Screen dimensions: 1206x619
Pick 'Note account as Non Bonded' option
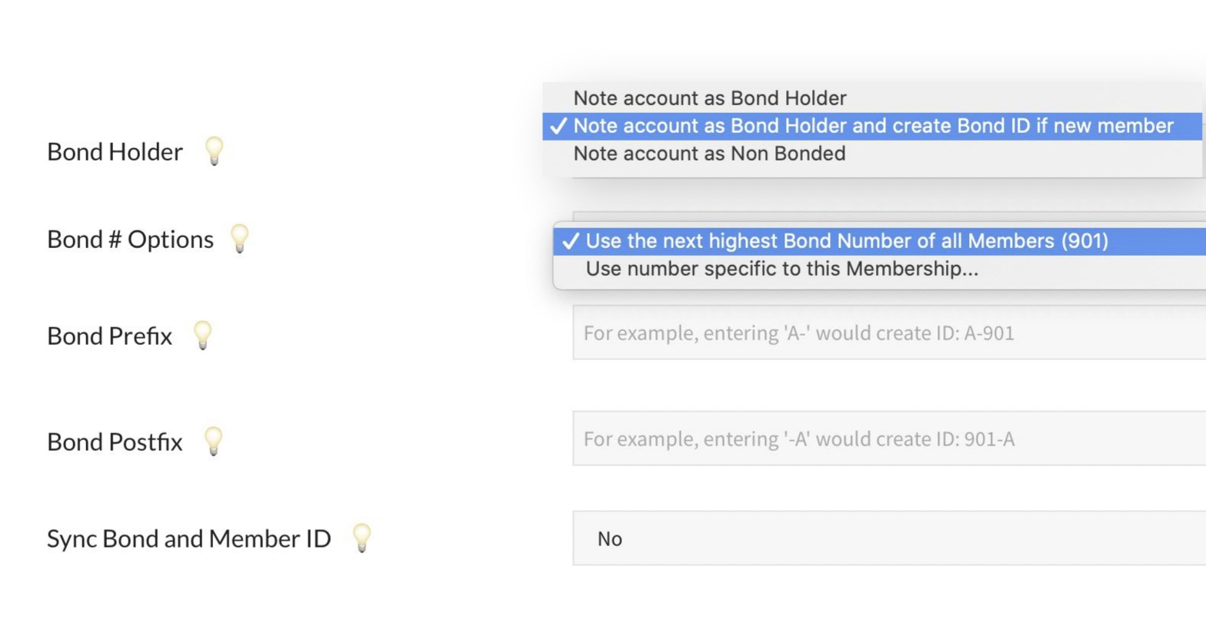(709, 154)
